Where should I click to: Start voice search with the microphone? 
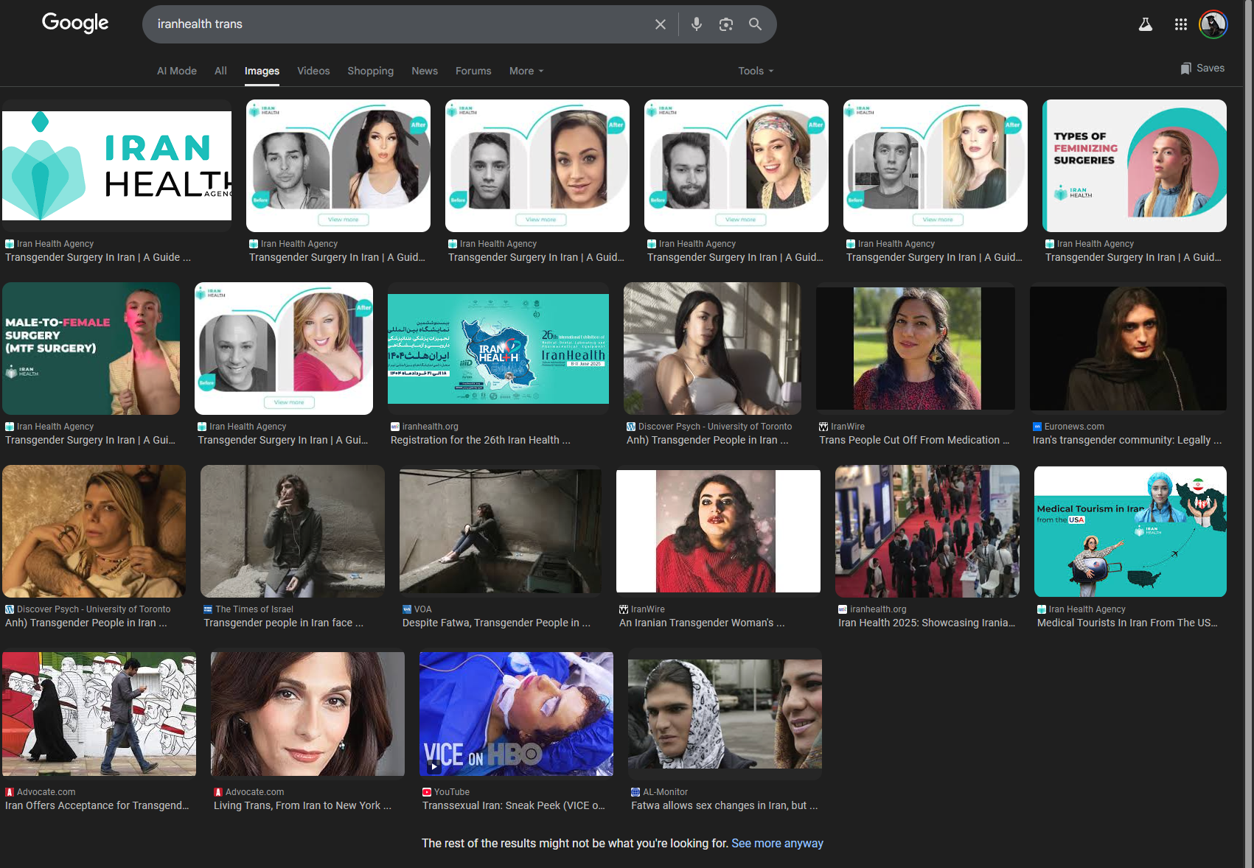coord(697,24)
